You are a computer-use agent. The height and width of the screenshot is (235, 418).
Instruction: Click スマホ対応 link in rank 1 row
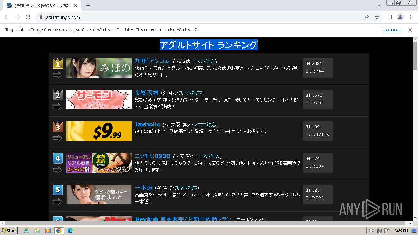[204, 61]
